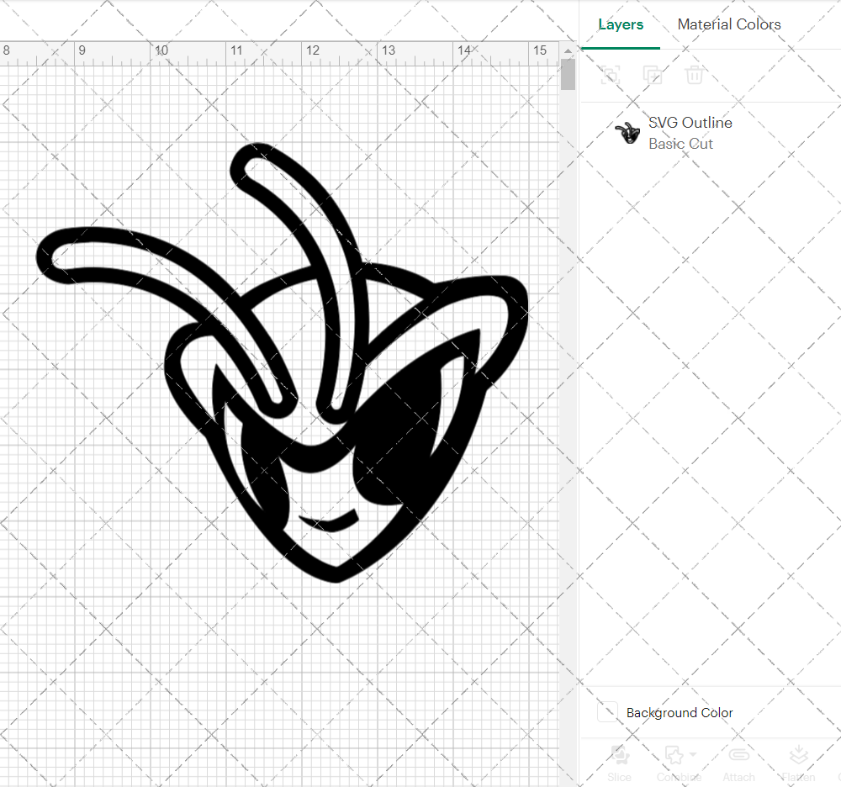Select the wasp mascot design on canvas
The image size is (841, 787).
[x=283, y=362]
